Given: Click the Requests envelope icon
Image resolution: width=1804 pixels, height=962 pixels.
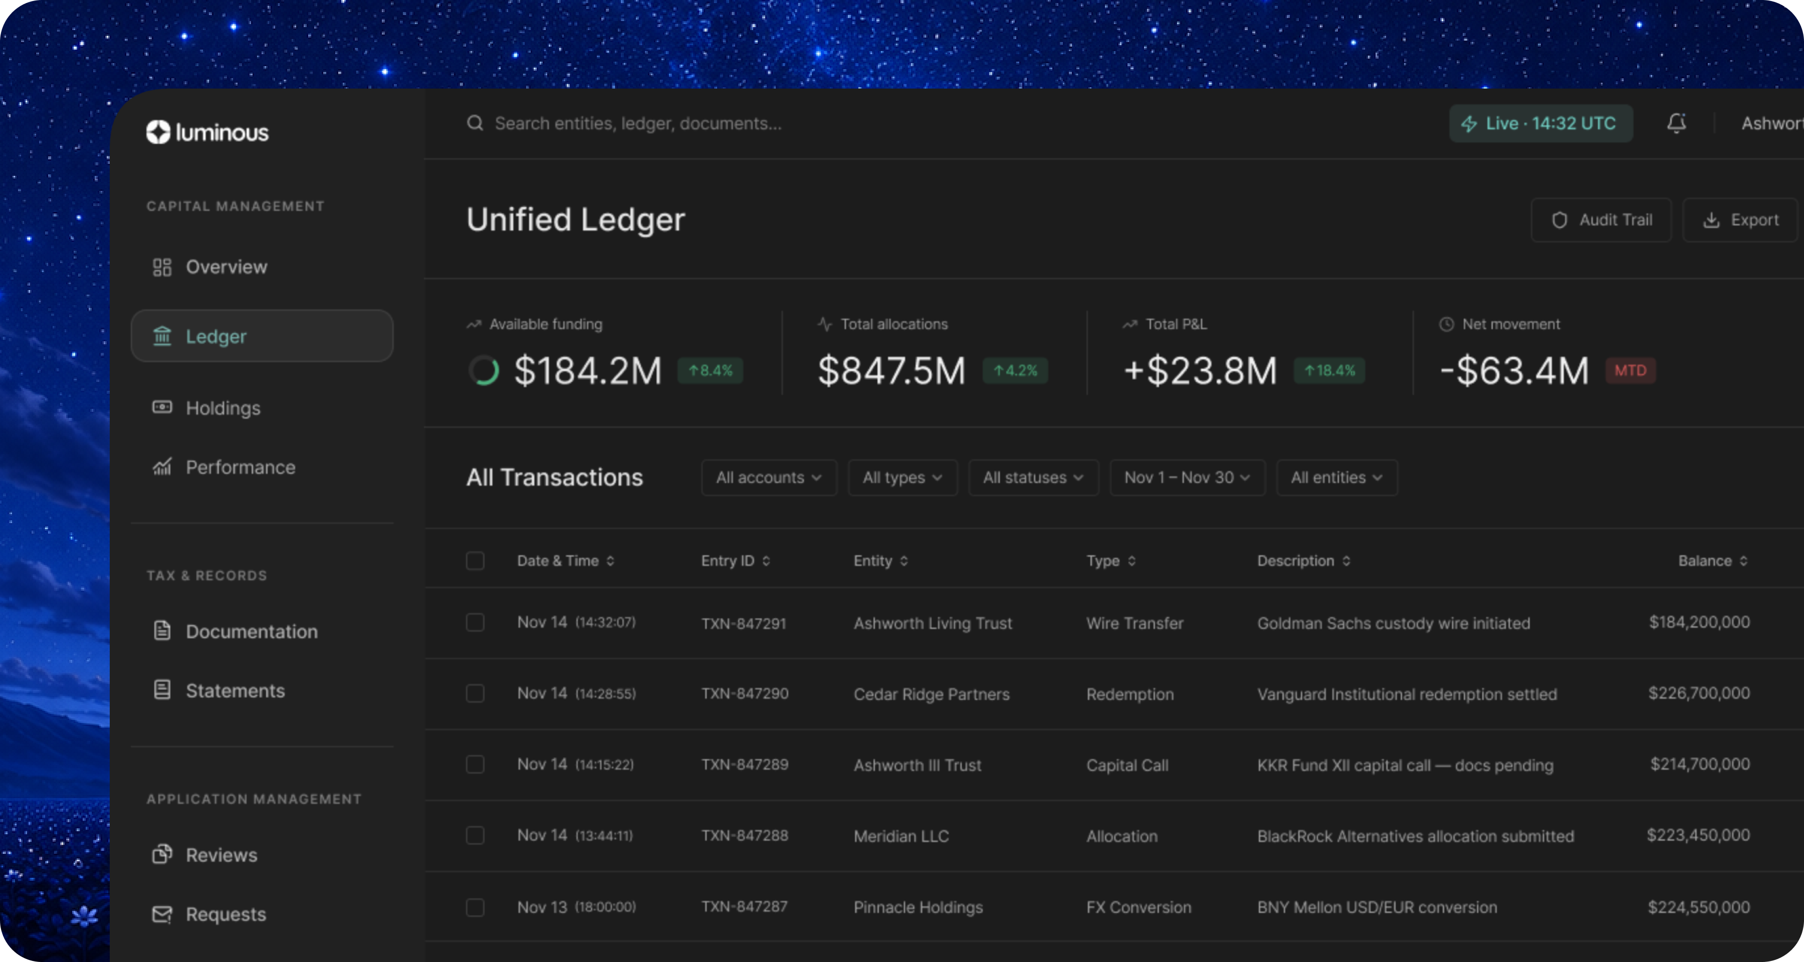Looking at the screenshot, I should (162, 914).
